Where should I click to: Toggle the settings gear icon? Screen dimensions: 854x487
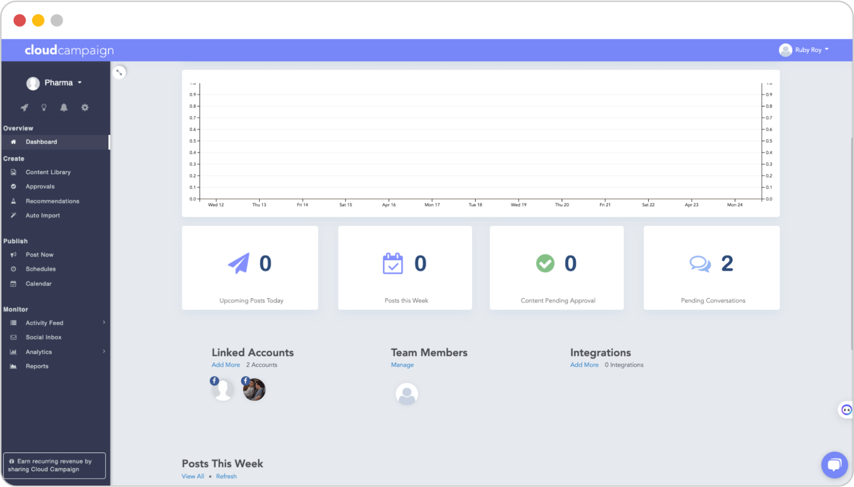[85, 107]
